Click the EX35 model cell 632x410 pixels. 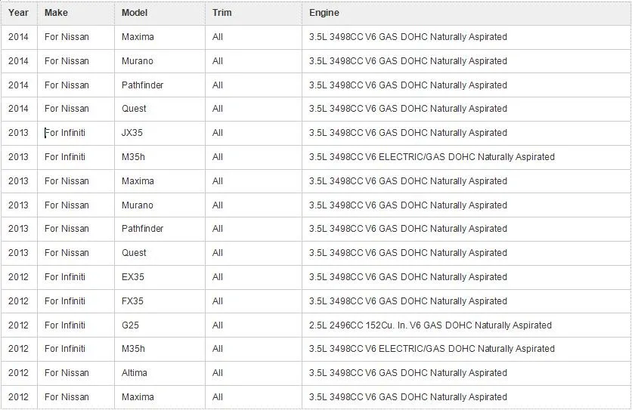pos(160,277)
